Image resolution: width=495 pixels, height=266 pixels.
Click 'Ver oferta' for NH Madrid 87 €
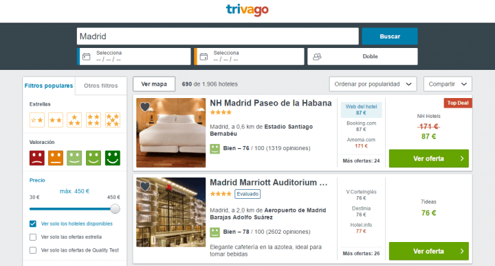[x=429, y=158]
